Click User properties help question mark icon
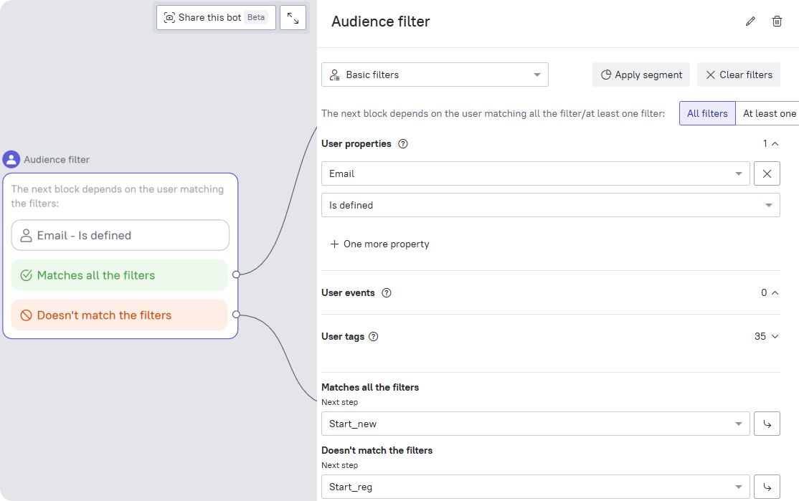This screenshot has width=799, height=501. [x=403, y=143]
